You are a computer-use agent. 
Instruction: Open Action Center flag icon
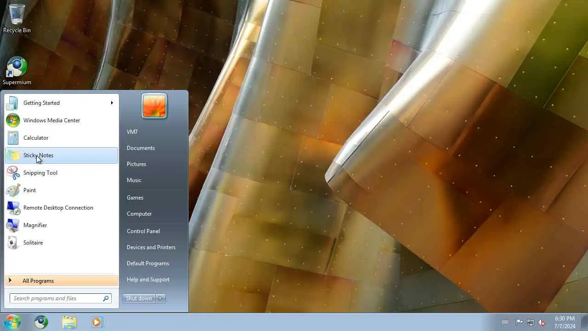tap(519, 322)
